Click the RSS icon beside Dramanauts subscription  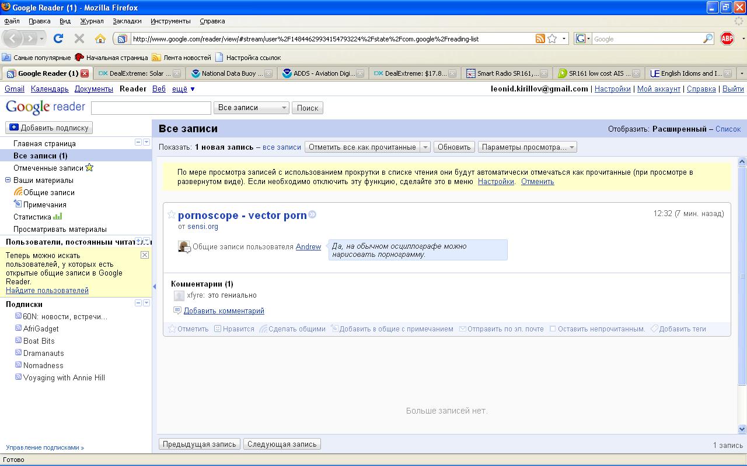click(x=18, y=352)
